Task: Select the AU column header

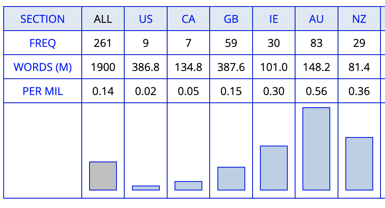Action: pyautogui.click(x=316, y=19)
